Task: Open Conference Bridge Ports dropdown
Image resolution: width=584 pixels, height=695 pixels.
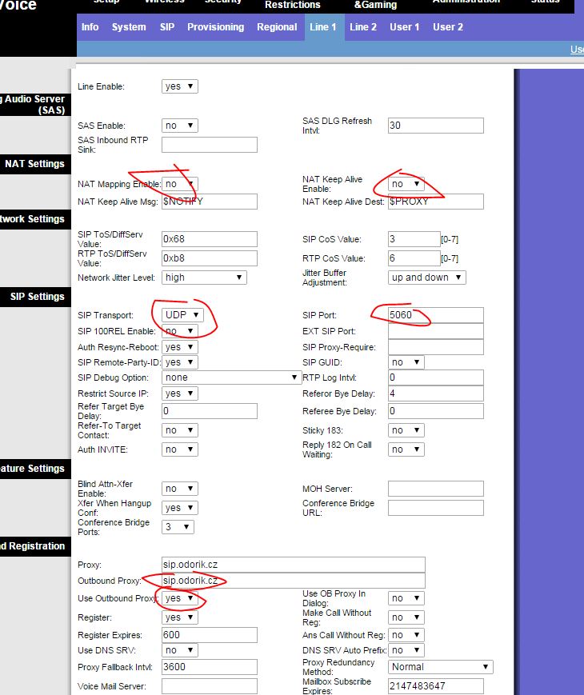Action: [178, 527]
